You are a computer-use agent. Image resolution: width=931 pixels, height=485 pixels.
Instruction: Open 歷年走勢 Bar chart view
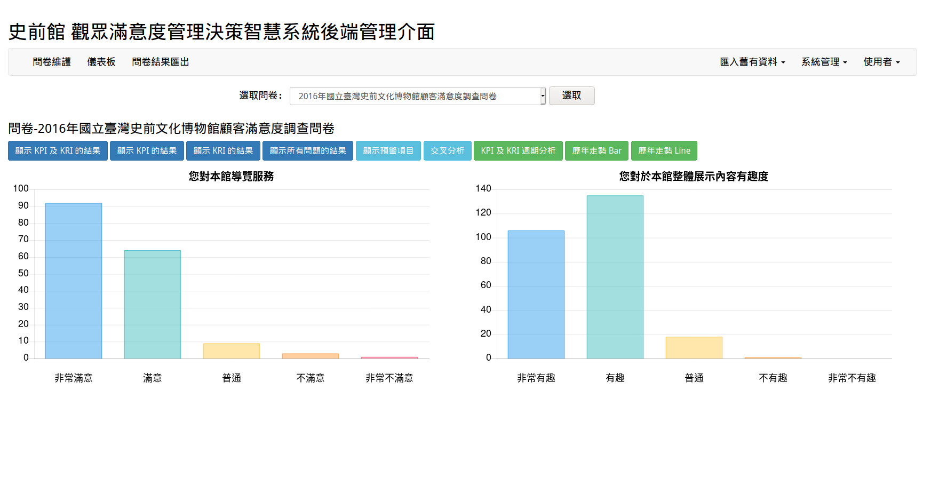(596, 151)
